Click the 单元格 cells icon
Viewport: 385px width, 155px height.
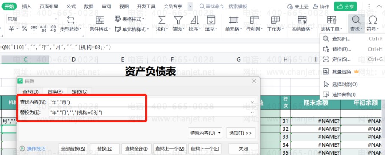coord(233,20)
